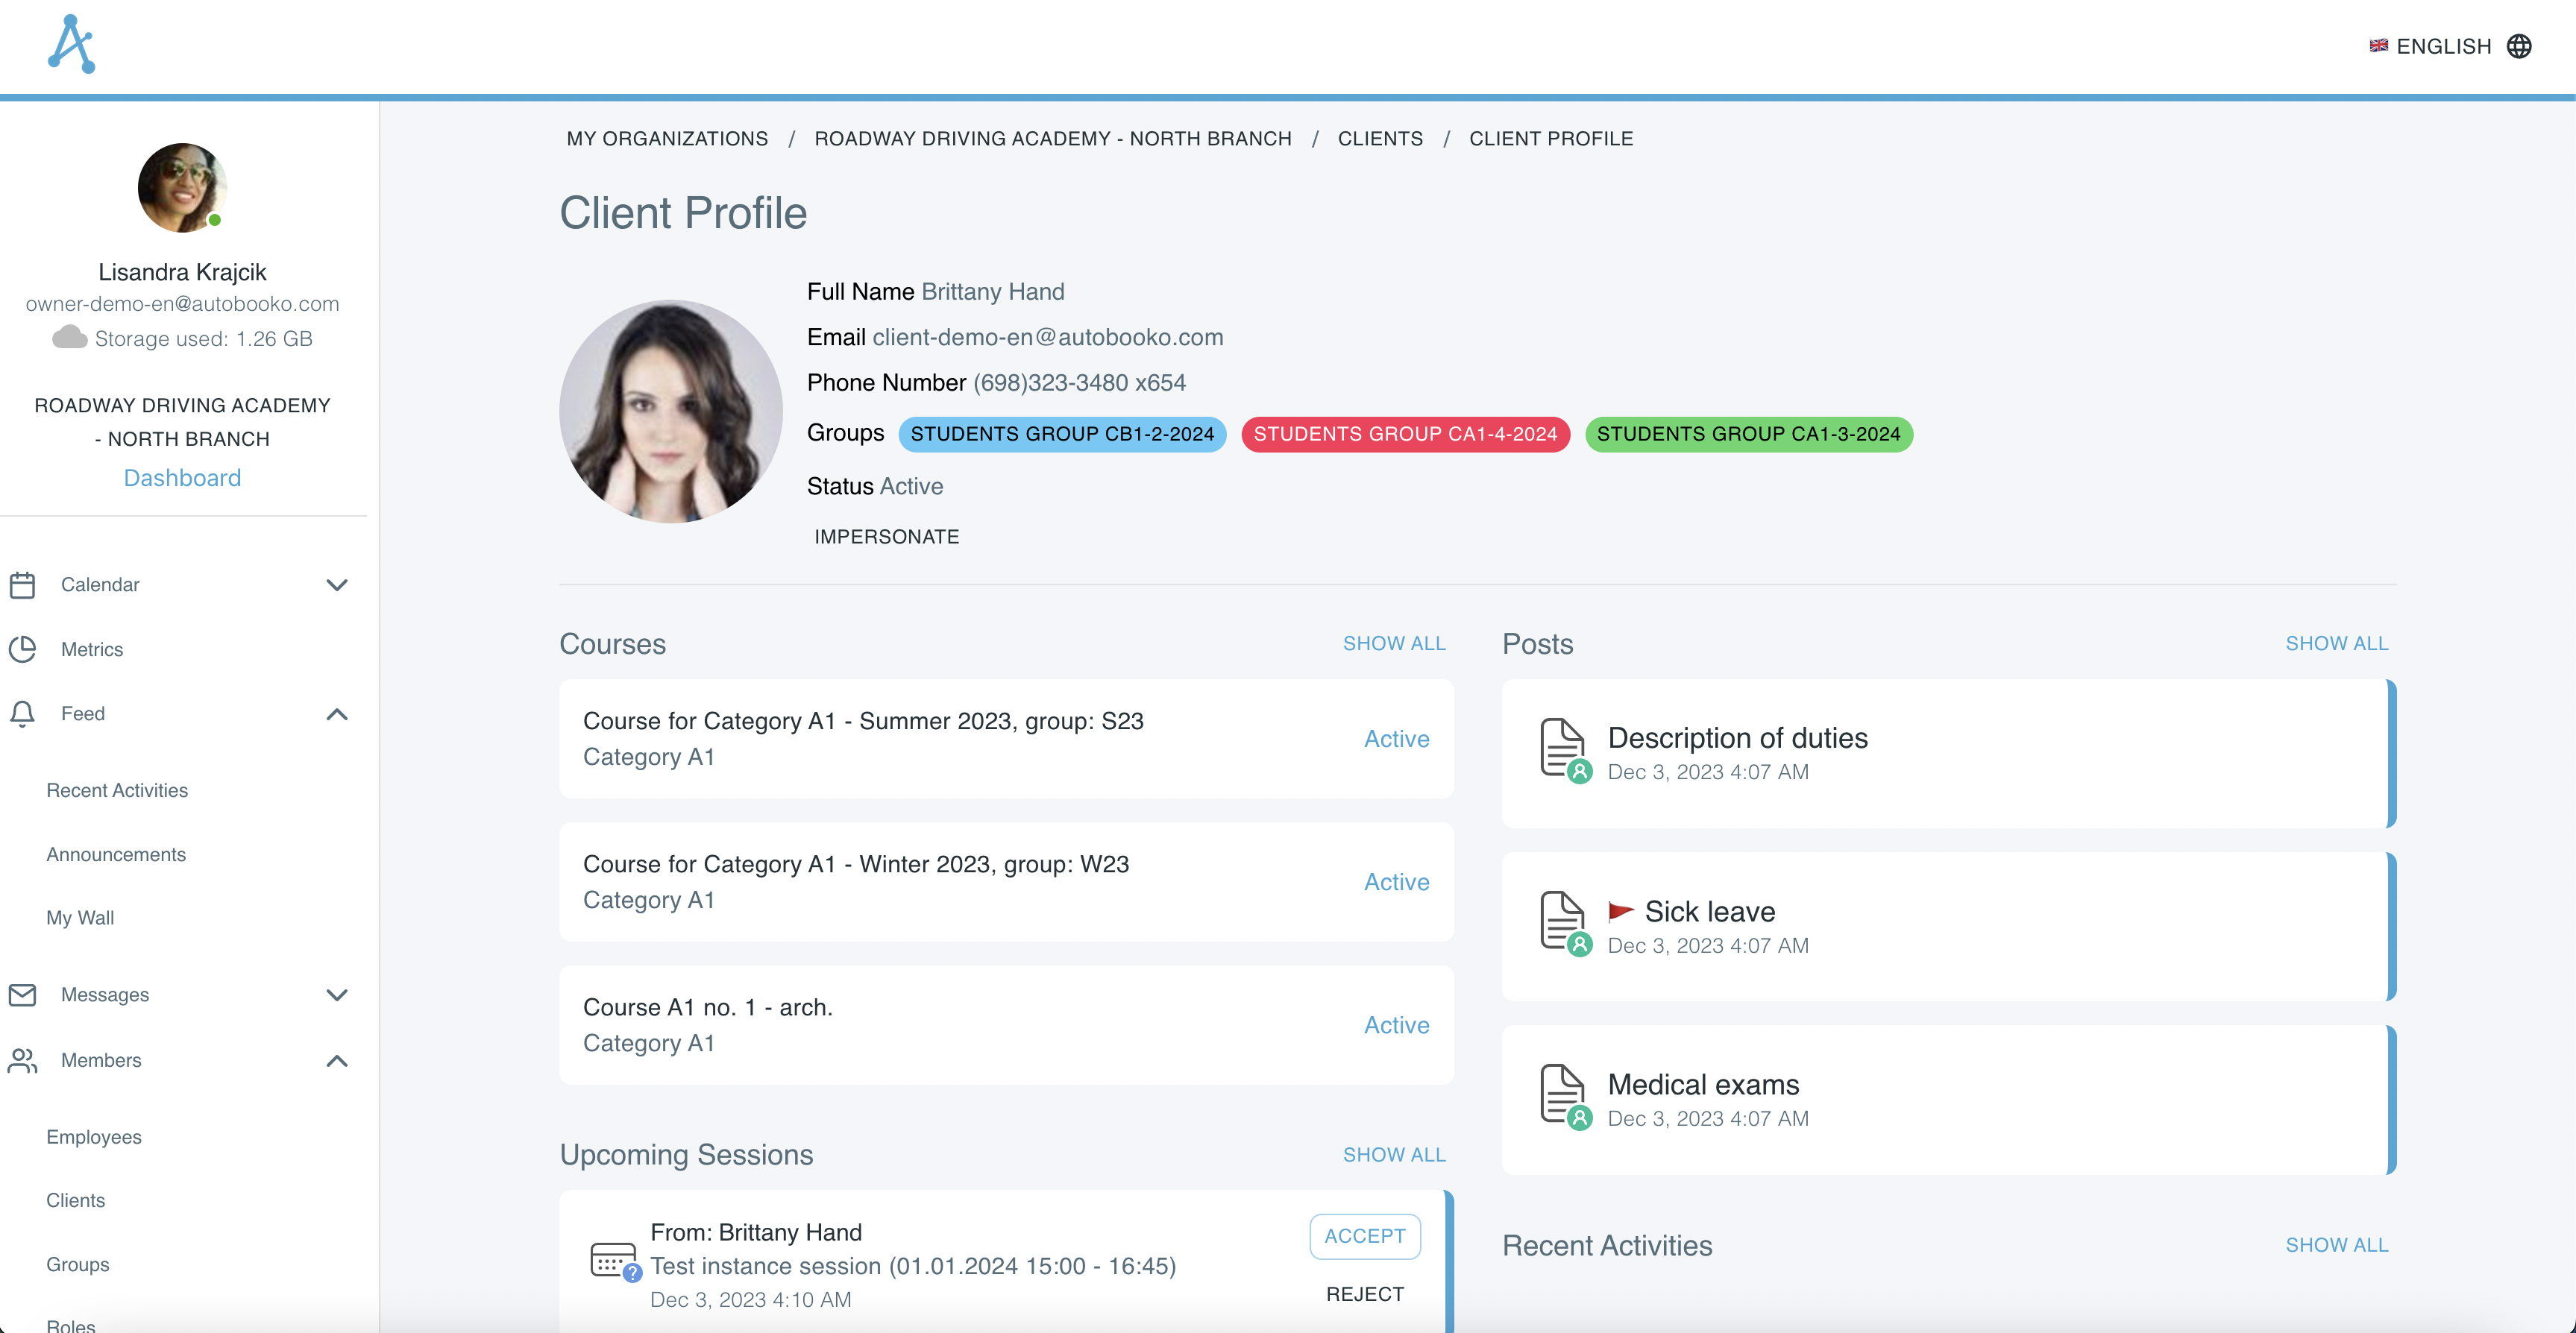
Task: Click the Feed bell icon
Action: [x=23, y=713]
